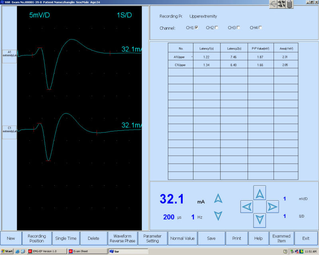Click the P-P Value(mV) column header
Image resolution: width=319 pixels, height=255 pixels.
(x=261, y=48)
